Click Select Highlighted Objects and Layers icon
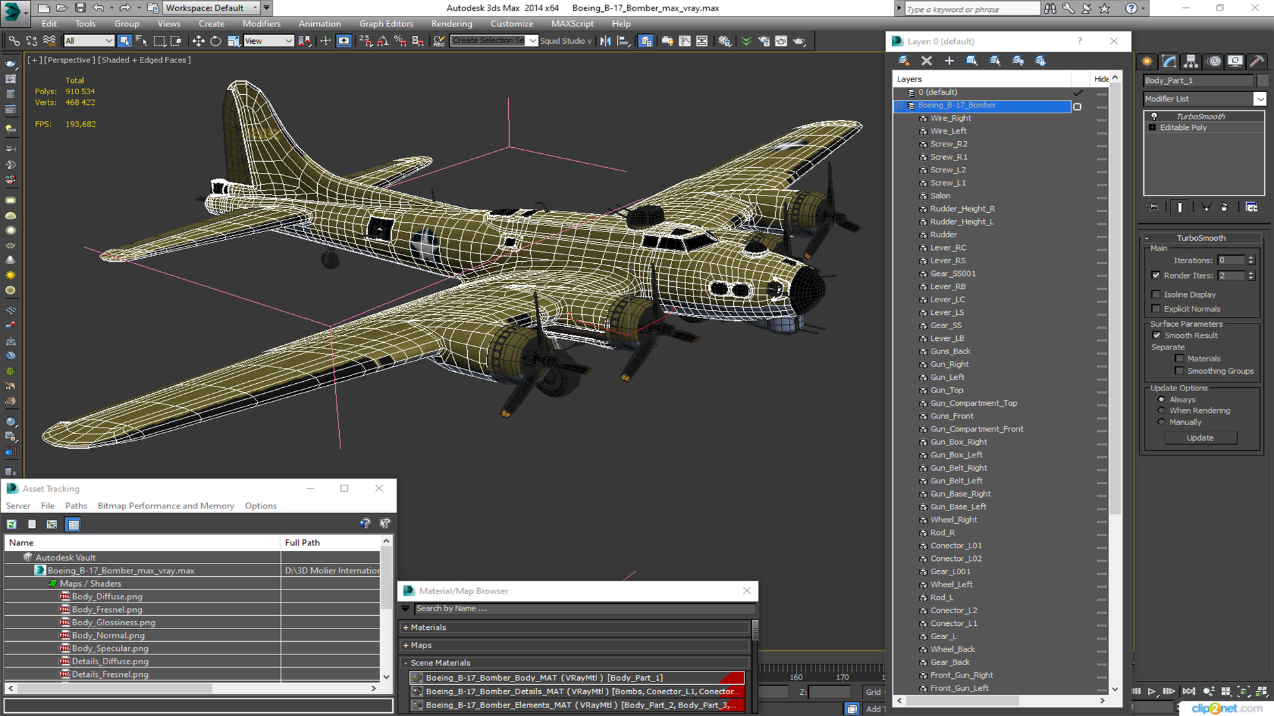The image size is (1274, 716). tap(972, 60)
